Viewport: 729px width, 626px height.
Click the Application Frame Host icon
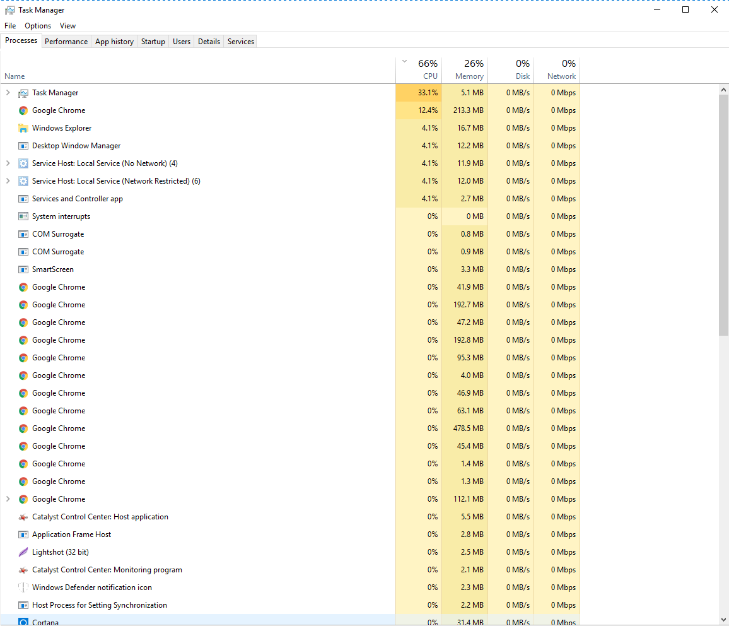23,535
